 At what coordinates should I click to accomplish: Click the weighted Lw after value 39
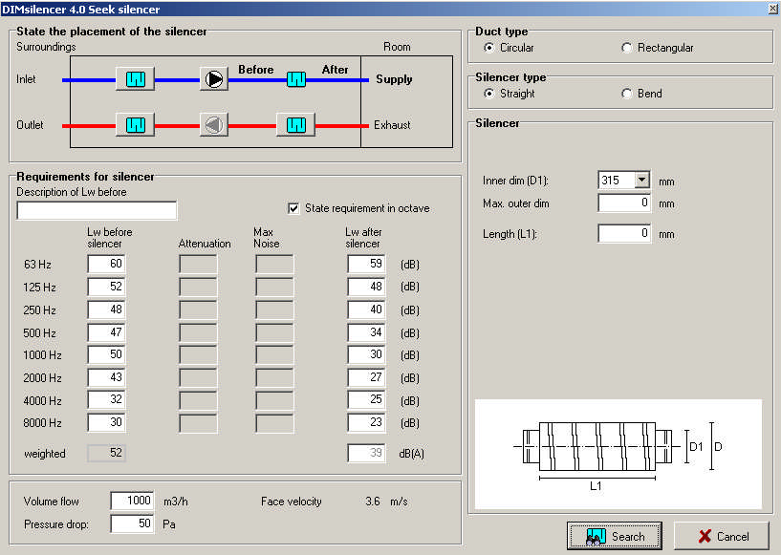coord(366,453)
